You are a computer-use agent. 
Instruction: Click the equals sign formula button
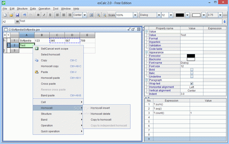[18, 21]
